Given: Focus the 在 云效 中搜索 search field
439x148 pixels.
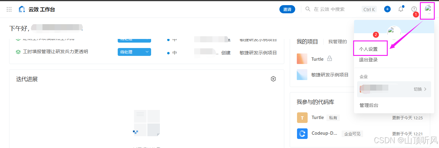Looking at the screenshot, I should (329, 9).
